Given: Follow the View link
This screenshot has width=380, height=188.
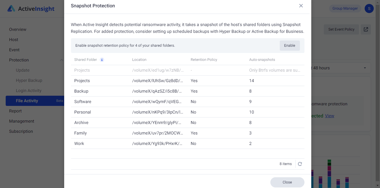Looking at the screenshot, I should tap(329, 116).
